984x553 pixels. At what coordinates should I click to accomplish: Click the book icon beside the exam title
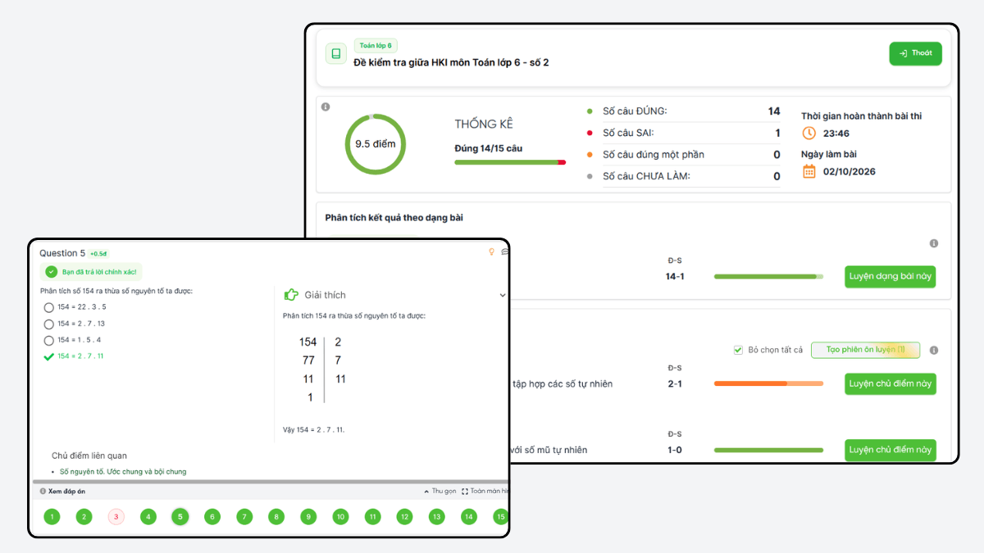coord(335,54)
